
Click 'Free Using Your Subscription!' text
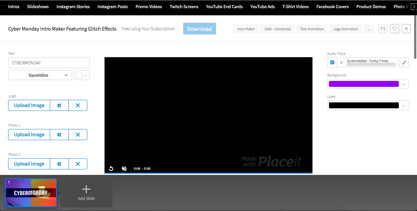[x=148, y=29]
